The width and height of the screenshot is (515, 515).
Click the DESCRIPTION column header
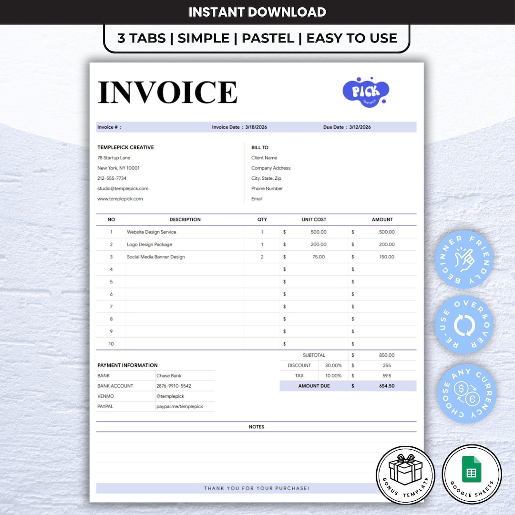pyautogui.click(x=185, y=219)
